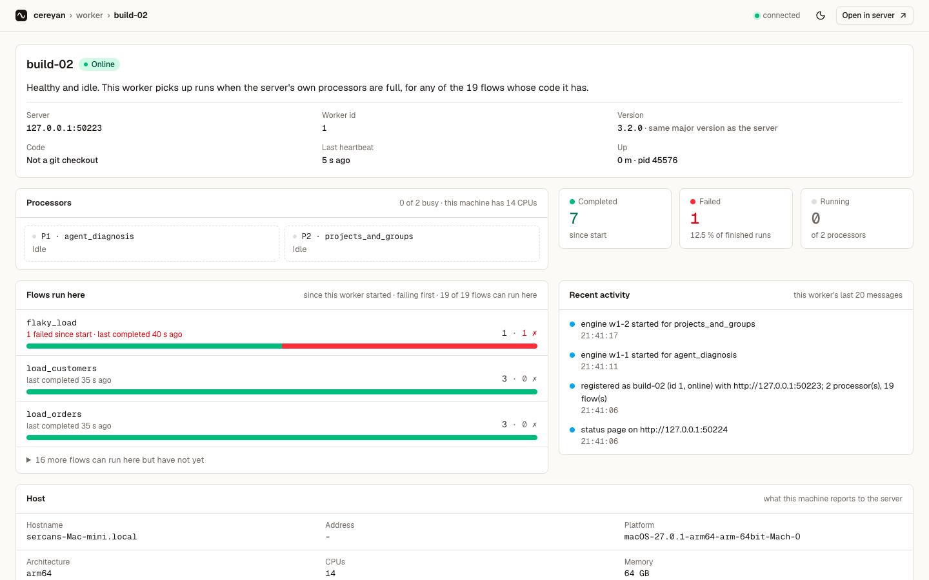The image size is (929, 580).
Task: Click load_orders failure cross icon
Action: [x=534, y=425]
